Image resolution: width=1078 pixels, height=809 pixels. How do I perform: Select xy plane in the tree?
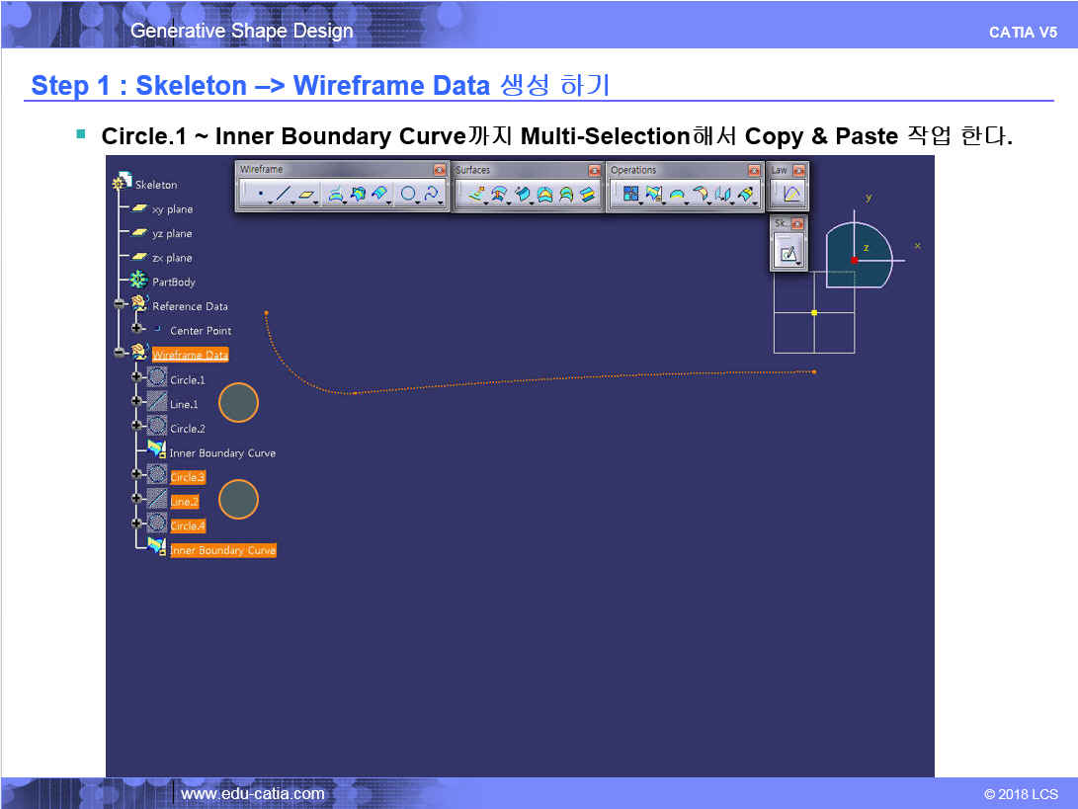[x=172, y=209]
